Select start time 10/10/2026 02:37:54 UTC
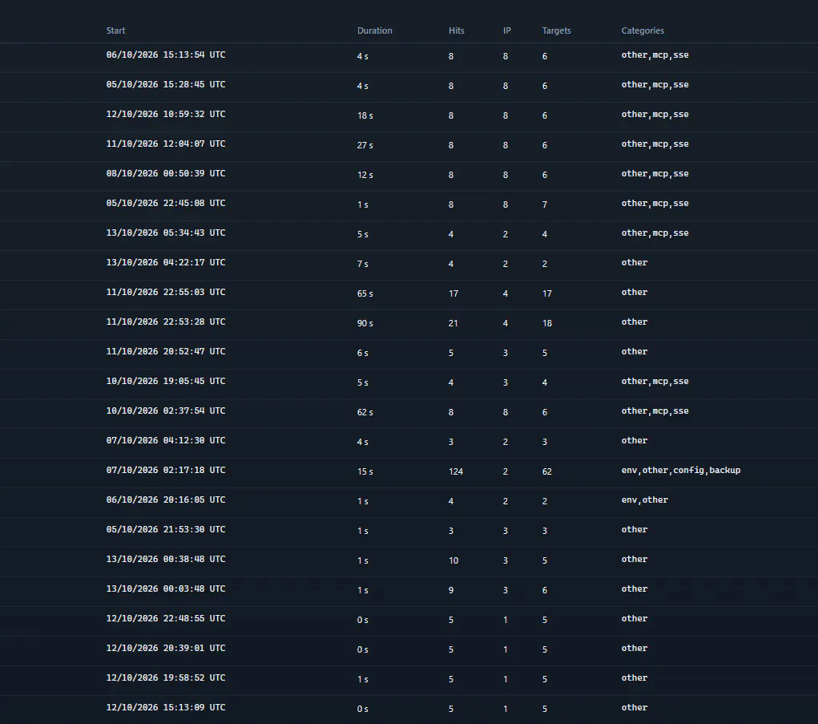The height and width of the screenshot is (724, 818). click(166, 411)
